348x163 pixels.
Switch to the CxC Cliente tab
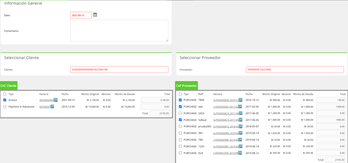pyautogui.click(x=9, y=85)
